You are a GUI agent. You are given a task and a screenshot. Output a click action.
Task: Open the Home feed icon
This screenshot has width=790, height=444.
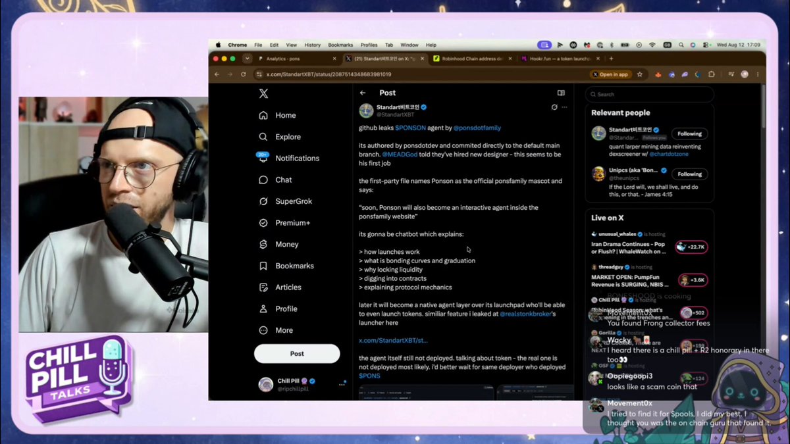coord(263,115)
